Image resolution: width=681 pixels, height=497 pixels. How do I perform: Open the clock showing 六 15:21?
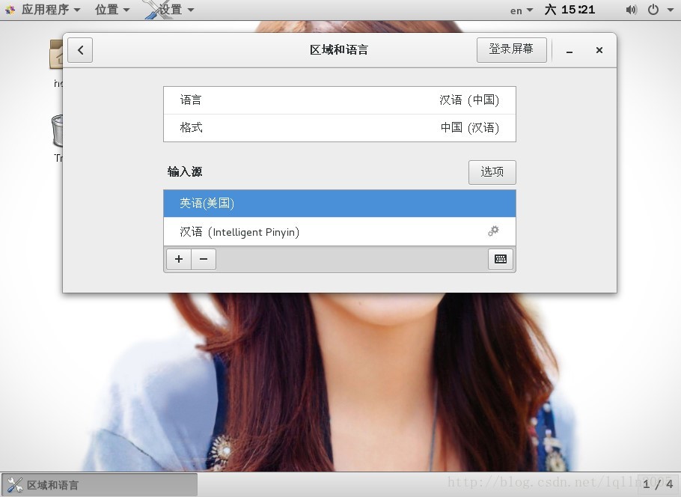[x=569, y=10]
